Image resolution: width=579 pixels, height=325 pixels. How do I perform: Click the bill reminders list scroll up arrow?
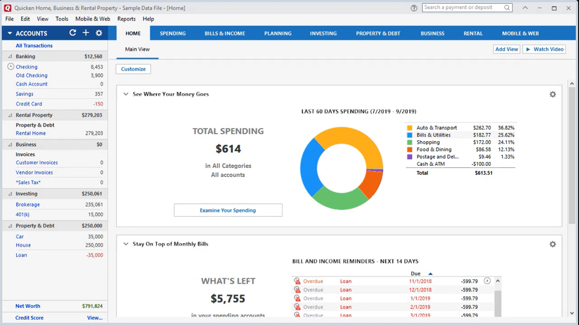pyautogui.click(x=498, y=281)
